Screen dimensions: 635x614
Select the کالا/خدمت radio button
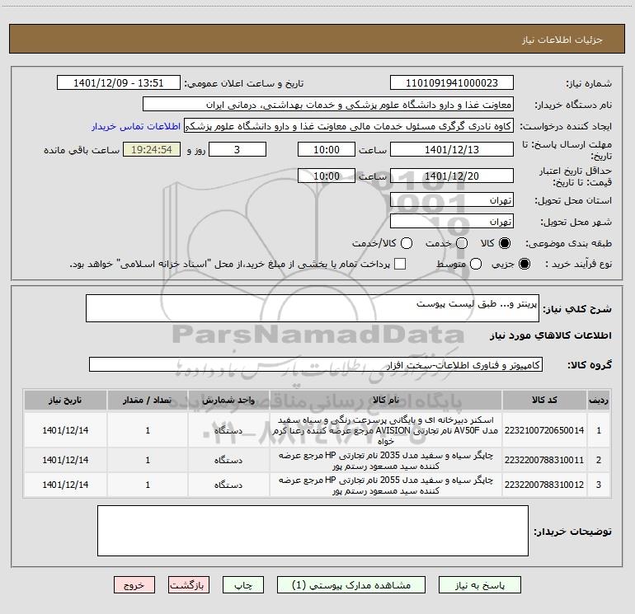click(407, 243)
